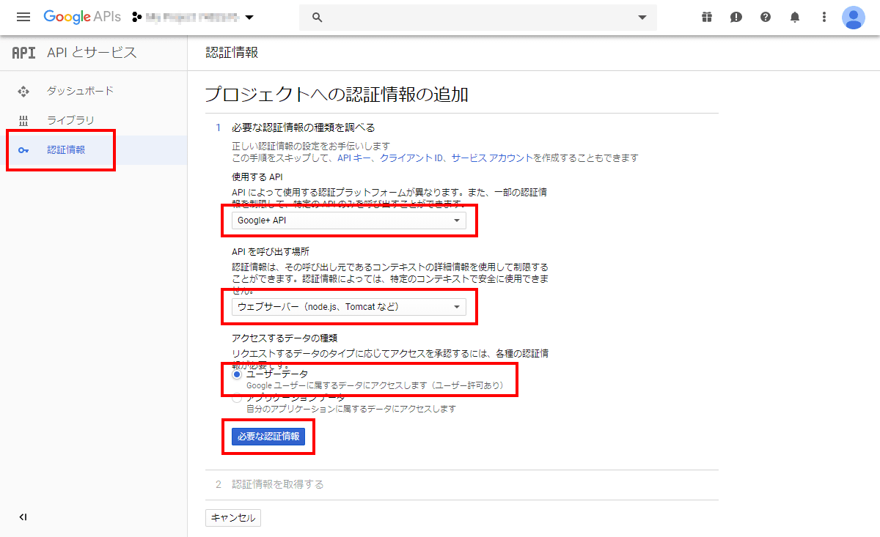Screen dimensions: 880x537
Task: Follow the クライアント ID link
Action: click(413, 158)
